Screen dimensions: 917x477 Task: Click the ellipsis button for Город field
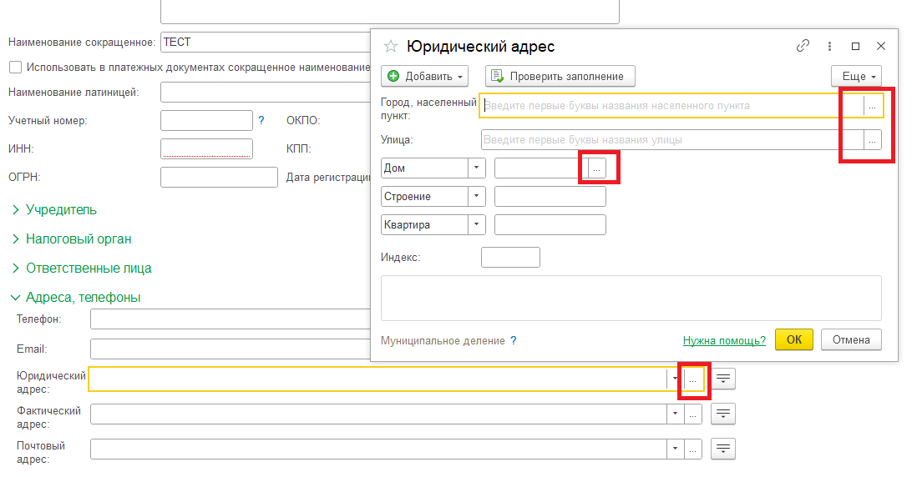872,106
